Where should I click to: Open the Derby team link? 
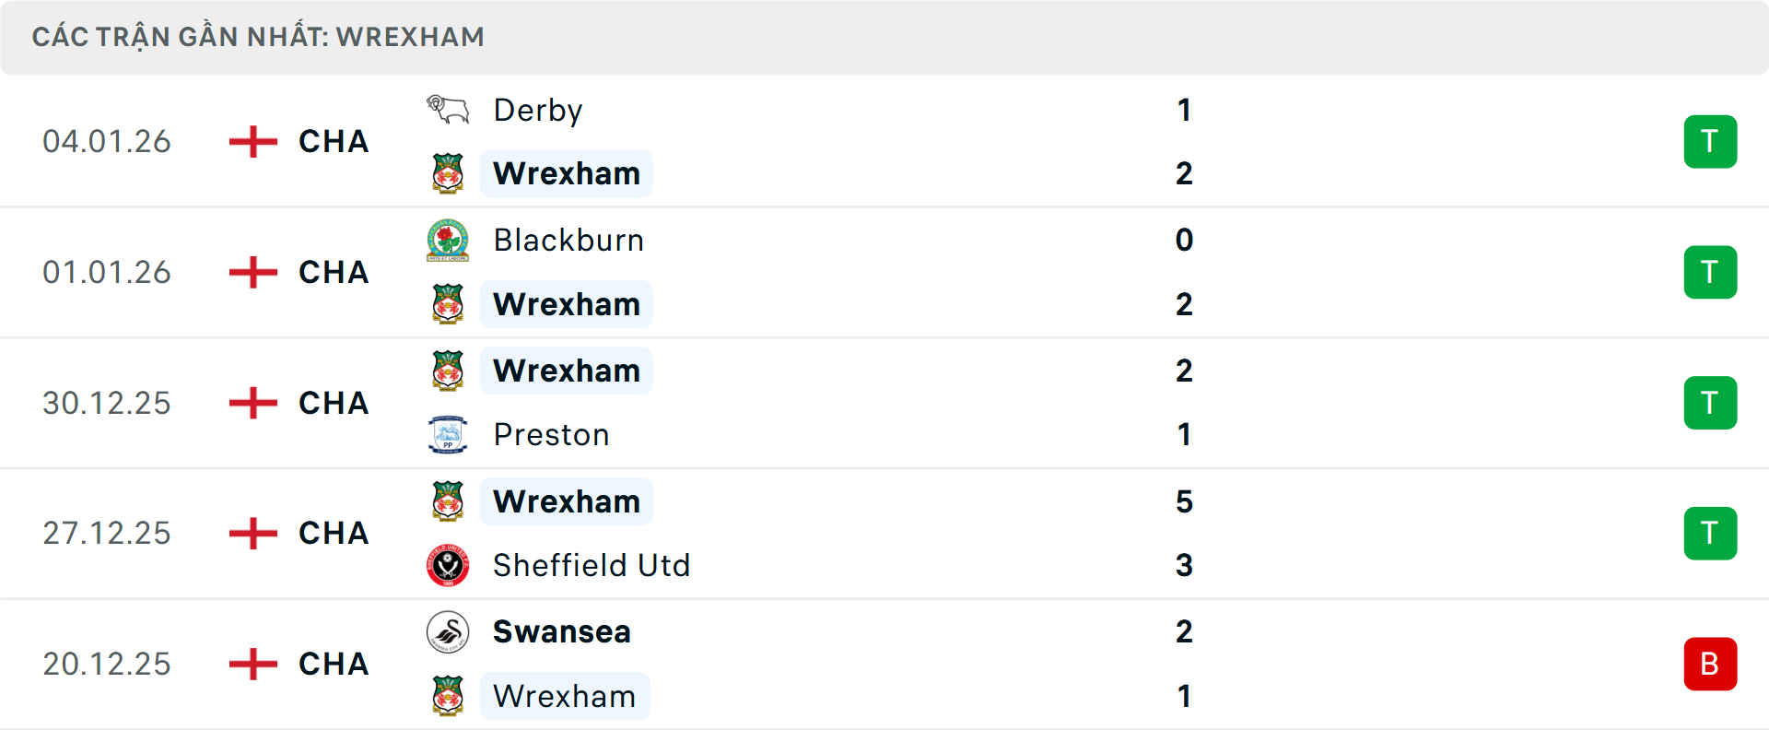click(x=538, y=111)
